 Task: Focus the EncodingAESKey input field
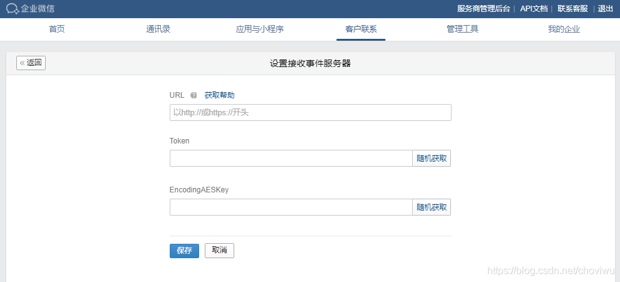(291, 207)
